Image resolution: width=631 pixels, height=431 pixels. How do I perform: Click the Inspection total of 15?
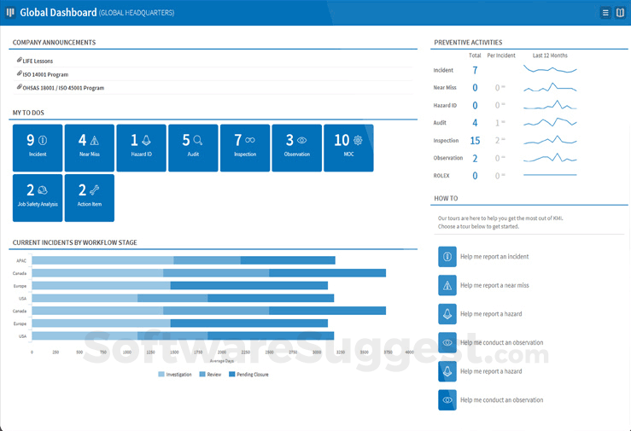(x=475, y=141)
